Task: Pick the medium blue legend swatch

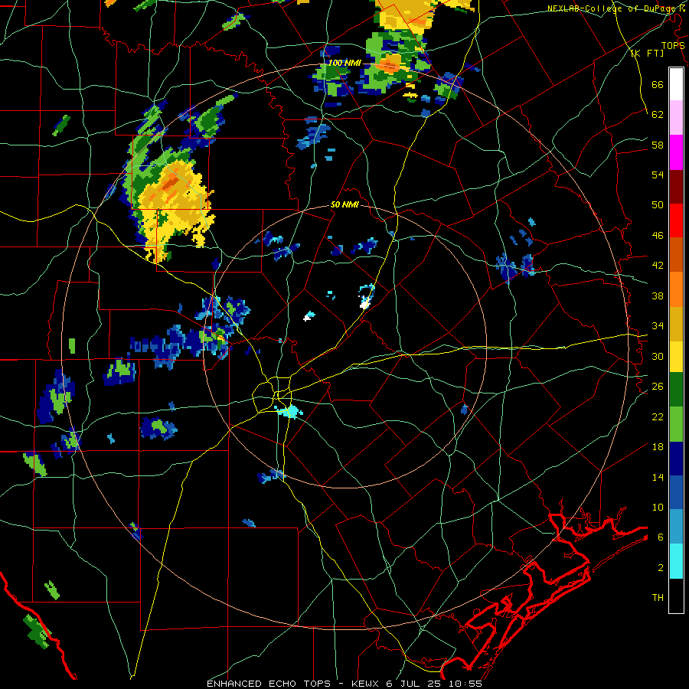Action: (676, 492)
